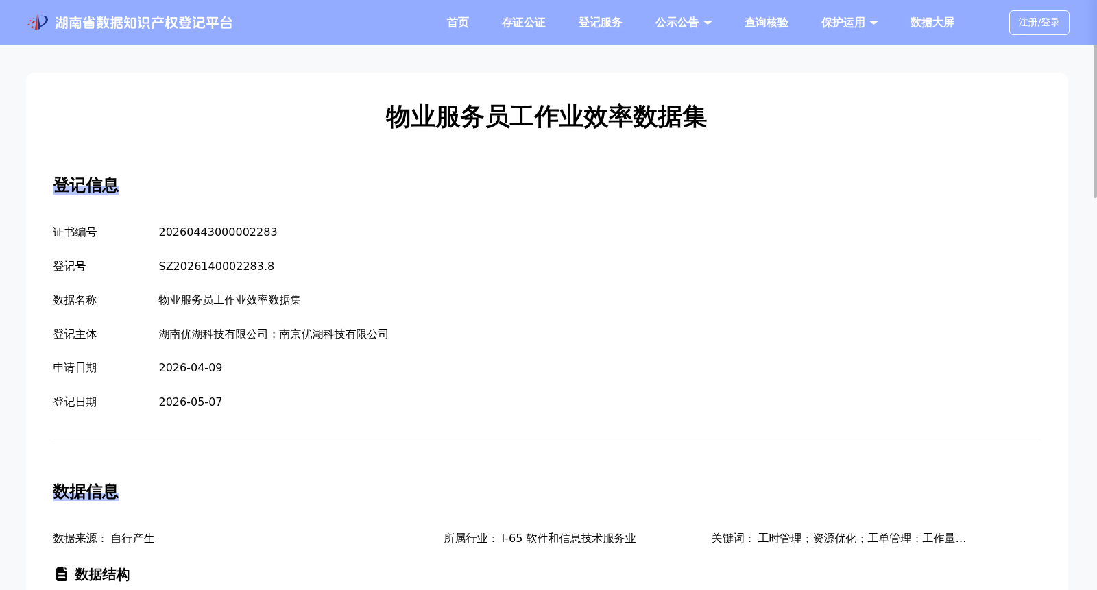Click the 湖南省数据知识产权登记平台 site title
Image resolution: width=1097 pixels, height=590 pixels.
click(x=144, y=23)
